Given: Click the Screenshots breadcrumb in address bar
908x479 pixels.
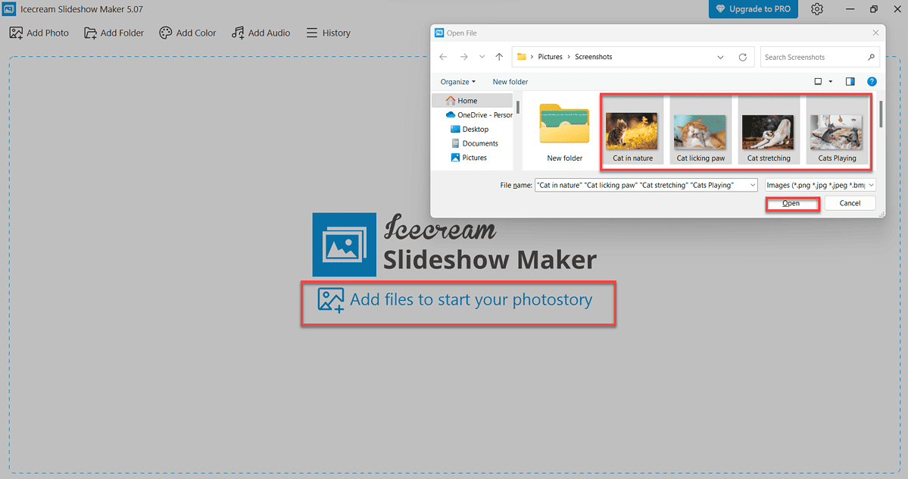Looking at the screenshot, I should (594, 57).
